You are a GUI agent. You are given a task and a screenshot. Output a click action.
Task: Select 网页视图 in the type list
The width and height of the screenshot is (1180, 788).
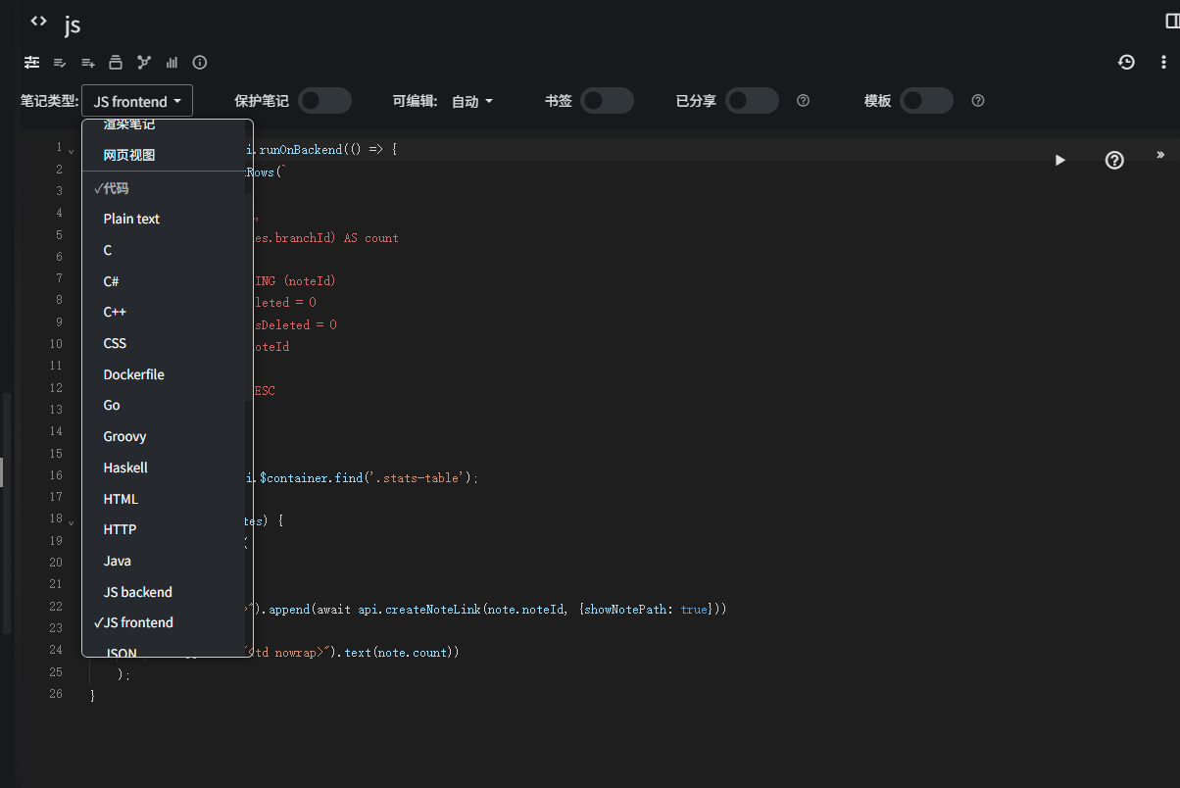click(129, 155)
